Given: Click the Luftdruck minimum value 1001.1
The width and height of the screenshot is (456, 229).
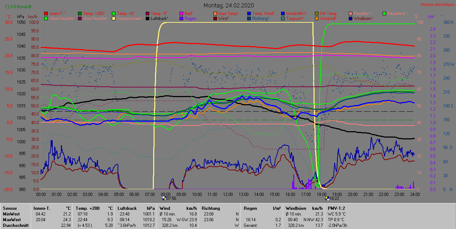Looking at the screenshot, I should click(149, 214).
